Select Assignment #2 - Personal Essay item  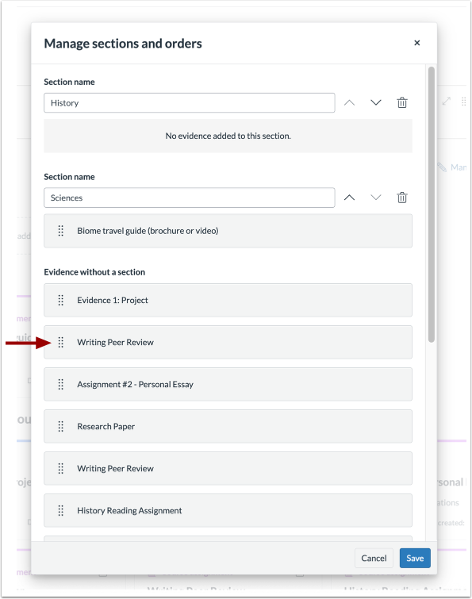coord(228,384)
